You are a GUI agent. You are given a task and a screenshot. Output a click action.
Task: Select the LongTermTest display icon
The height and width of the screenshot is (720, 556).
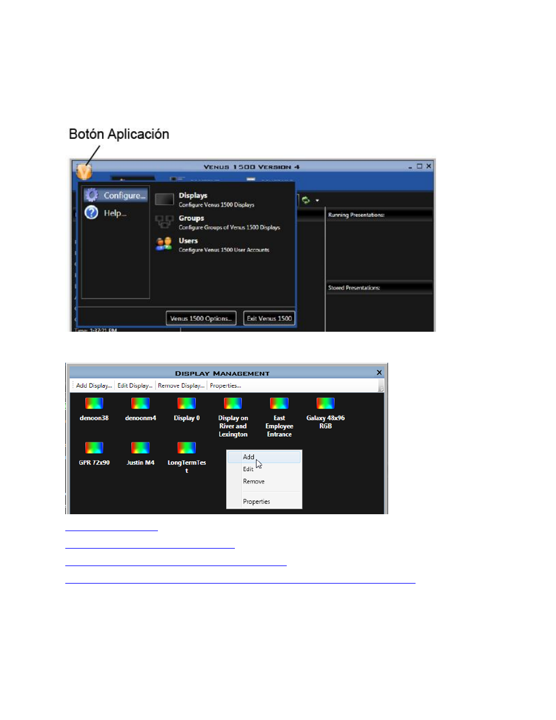[x=186, y=448]
